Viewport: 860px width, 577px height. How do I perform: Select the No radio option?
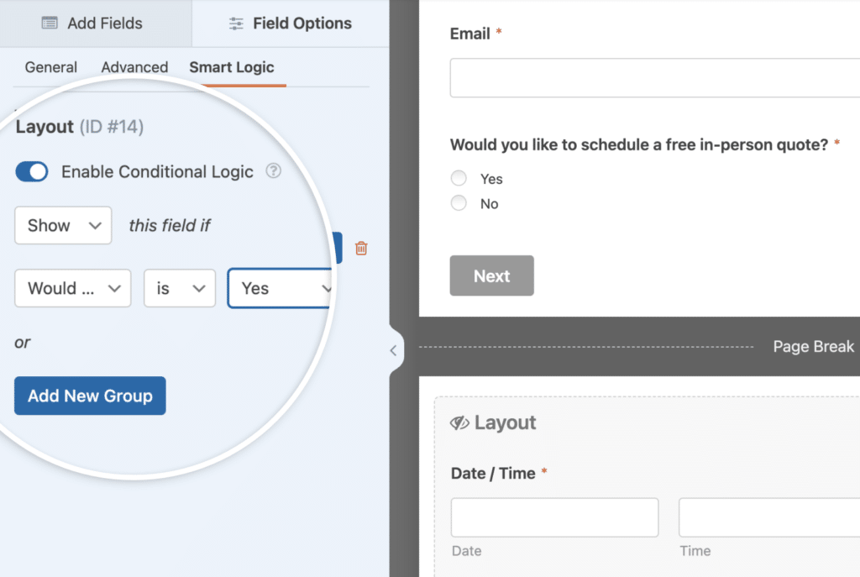click(459, 203)
